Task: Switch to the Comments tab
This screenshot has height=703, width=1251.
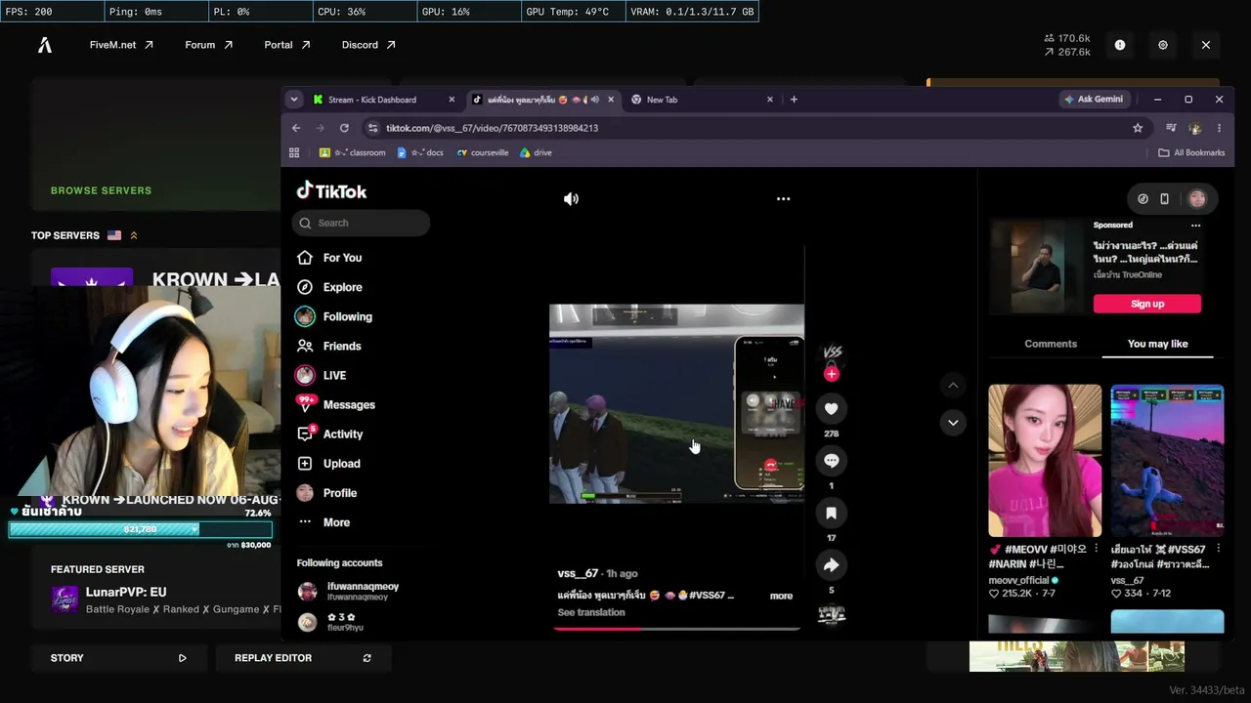Action: [x=1051, y=344]
